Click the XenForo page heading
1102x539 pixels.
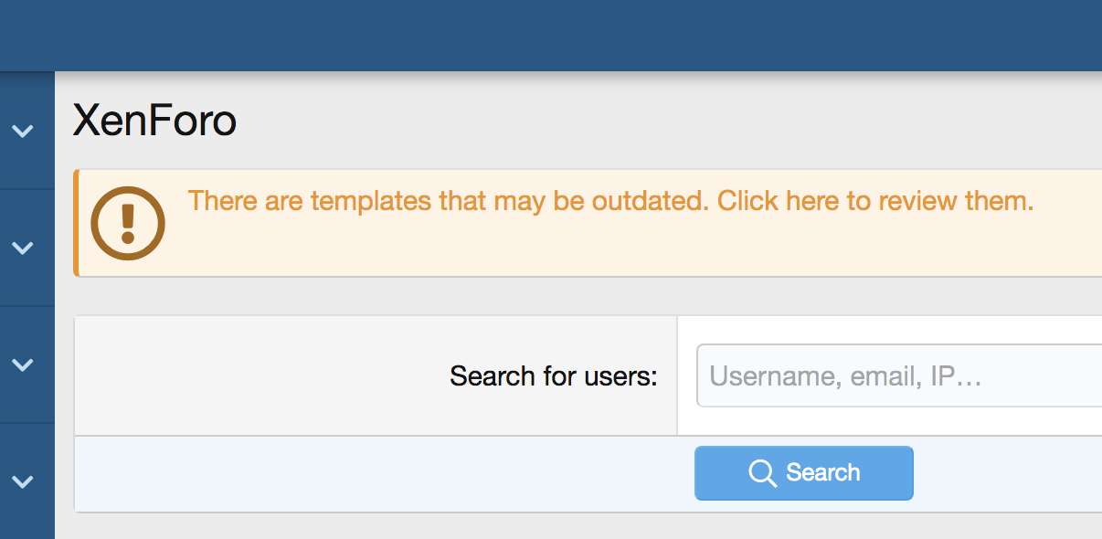click(154, 121)
